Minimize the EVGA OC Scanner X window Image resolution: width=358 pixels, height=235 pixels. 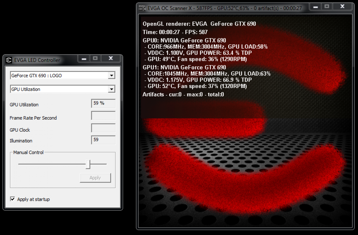[x=315, y=6]
